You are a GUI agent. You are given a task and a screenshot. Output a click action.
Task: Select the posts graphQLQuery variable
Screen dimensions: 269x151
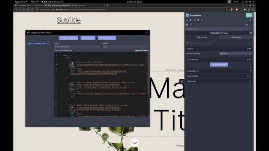click(x=38, y=44)
